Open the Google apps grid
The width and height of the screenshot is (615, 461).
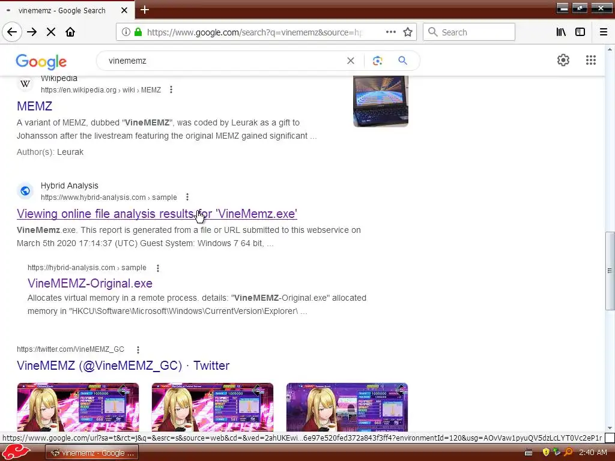tap(591, 60)
